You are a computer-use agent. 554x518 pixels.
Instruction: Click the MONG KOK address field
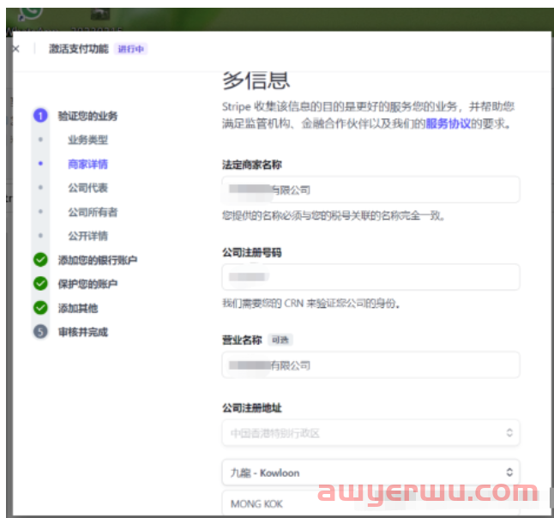[x=370, y=503]
